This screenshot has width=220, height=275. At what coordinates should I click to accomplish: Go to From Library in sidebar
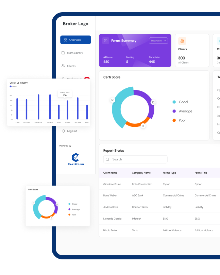tap(75, 53)
